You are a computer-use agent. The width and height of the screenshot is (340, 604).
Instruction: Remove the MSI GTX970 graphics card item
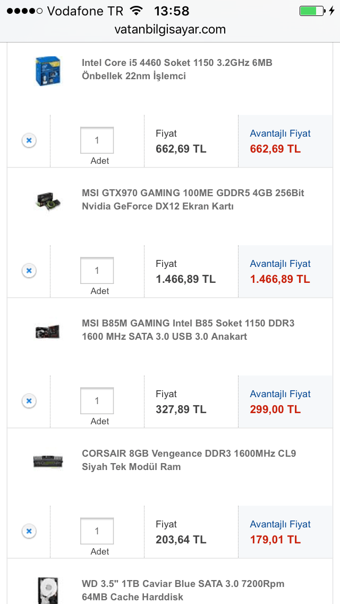(x=29, y=271)
